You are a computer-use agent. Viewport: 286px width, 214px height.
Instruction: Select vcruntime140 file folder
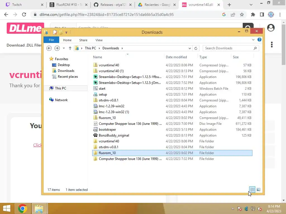172,141
